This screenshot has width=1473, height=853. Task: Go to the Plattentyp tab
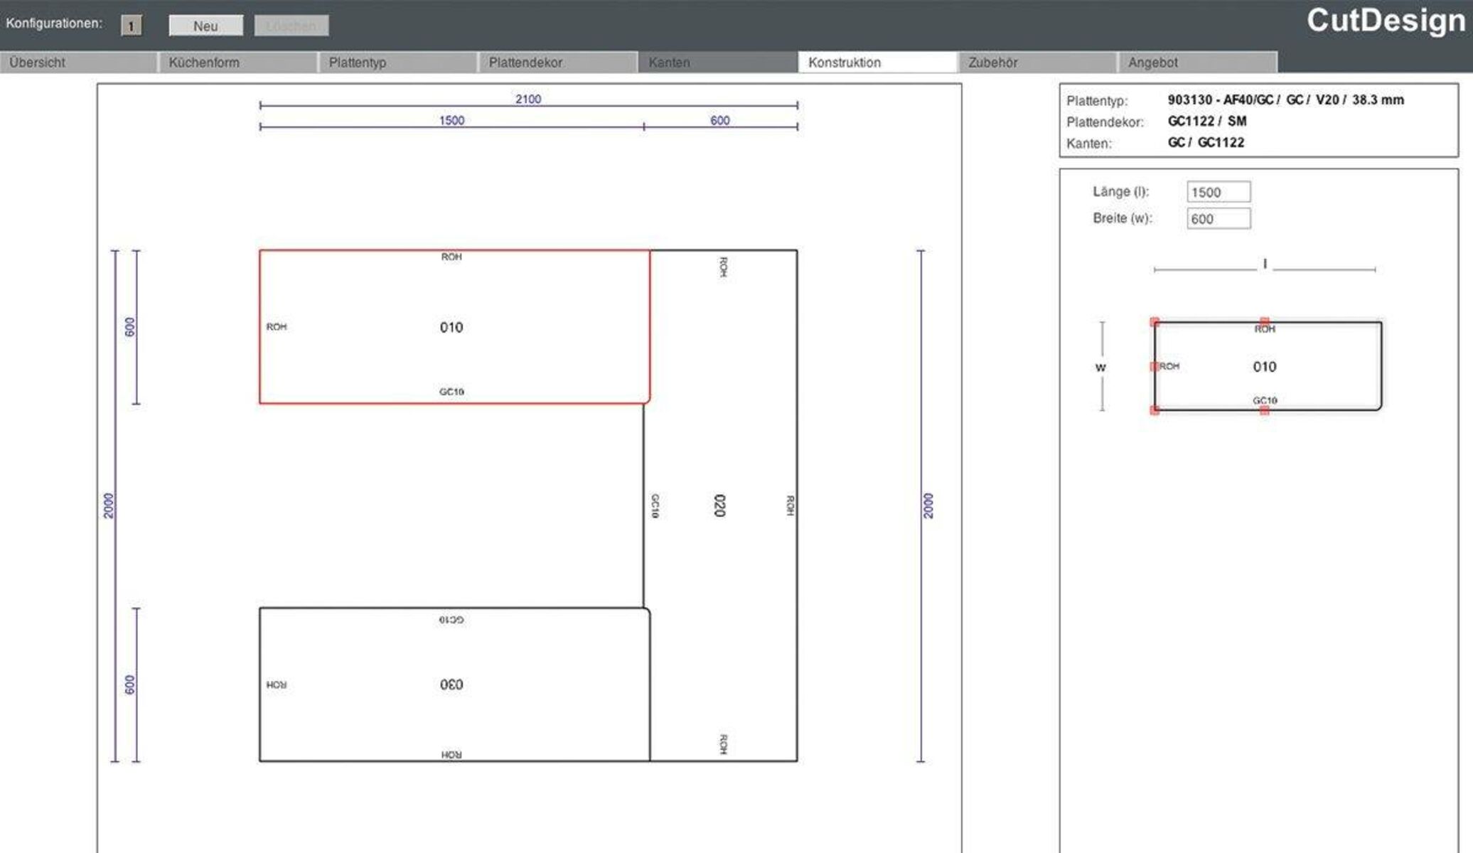point(397,63)
